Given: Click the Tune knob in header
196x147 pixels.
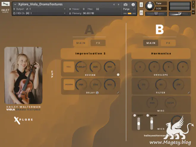Looking at the screenshot, I should pyautogui.click(x=150, y=5).
